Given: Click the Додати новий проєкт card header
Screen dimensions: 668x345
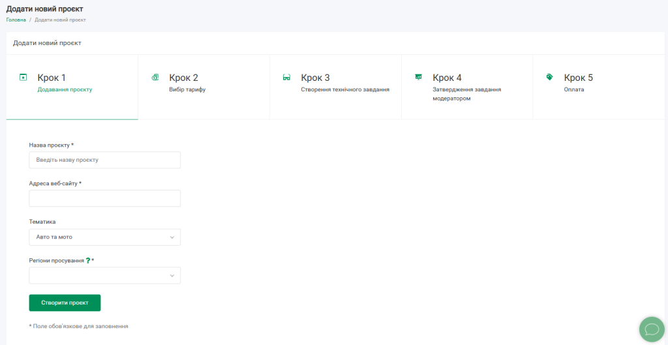Looking at the screenshot, I should [47, 43].
